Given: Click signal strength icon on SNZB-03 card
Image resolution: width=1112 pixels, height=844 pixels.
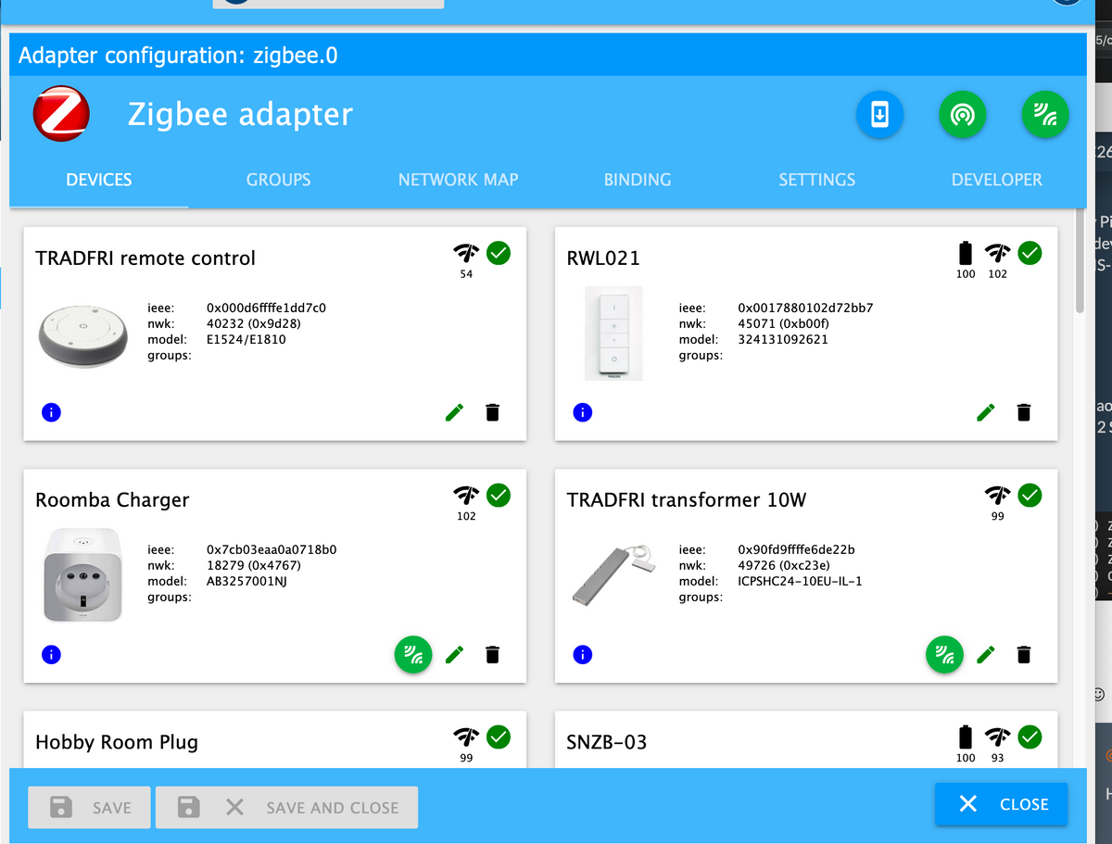Looking at the screenshot, I should 997,737.
